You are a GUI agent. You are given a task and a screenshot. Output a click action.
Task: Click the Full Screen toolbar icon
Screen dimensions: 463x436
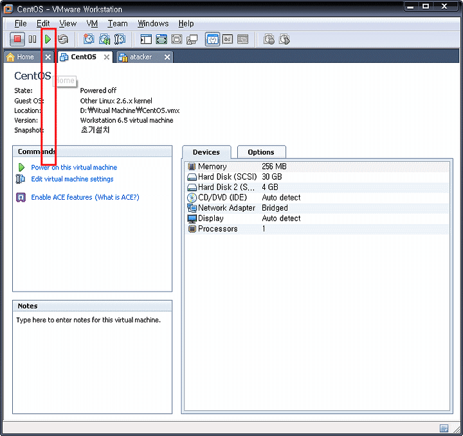(x=161, y=39)
